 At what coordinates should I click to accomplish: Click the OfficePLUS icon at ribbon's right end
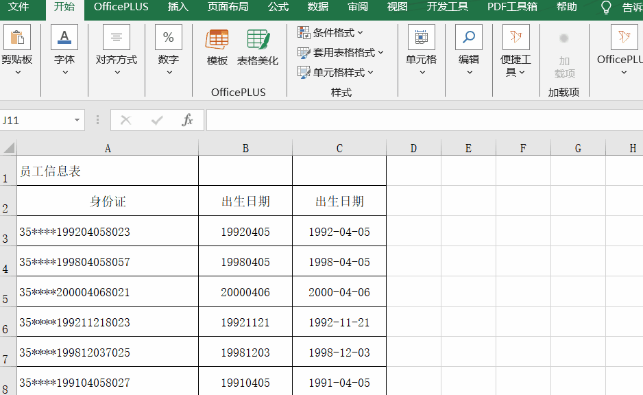(624, 37)
